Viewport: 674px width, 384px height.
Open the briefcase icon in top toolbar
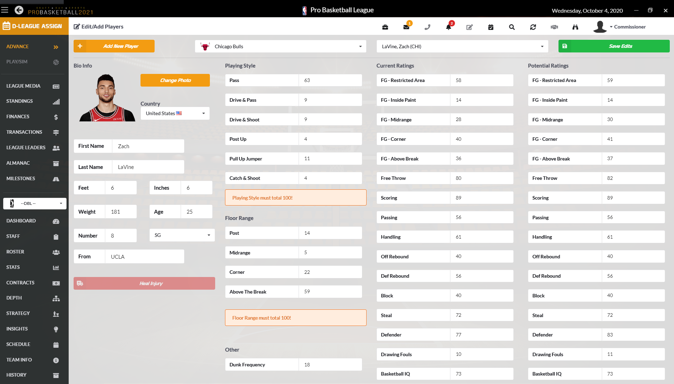[x=385, y=27]
